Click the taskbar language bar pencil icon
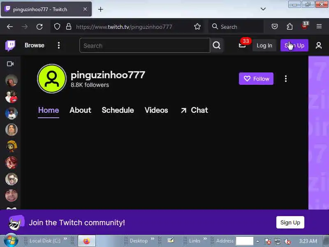The image size is (329, 247). 171,240
